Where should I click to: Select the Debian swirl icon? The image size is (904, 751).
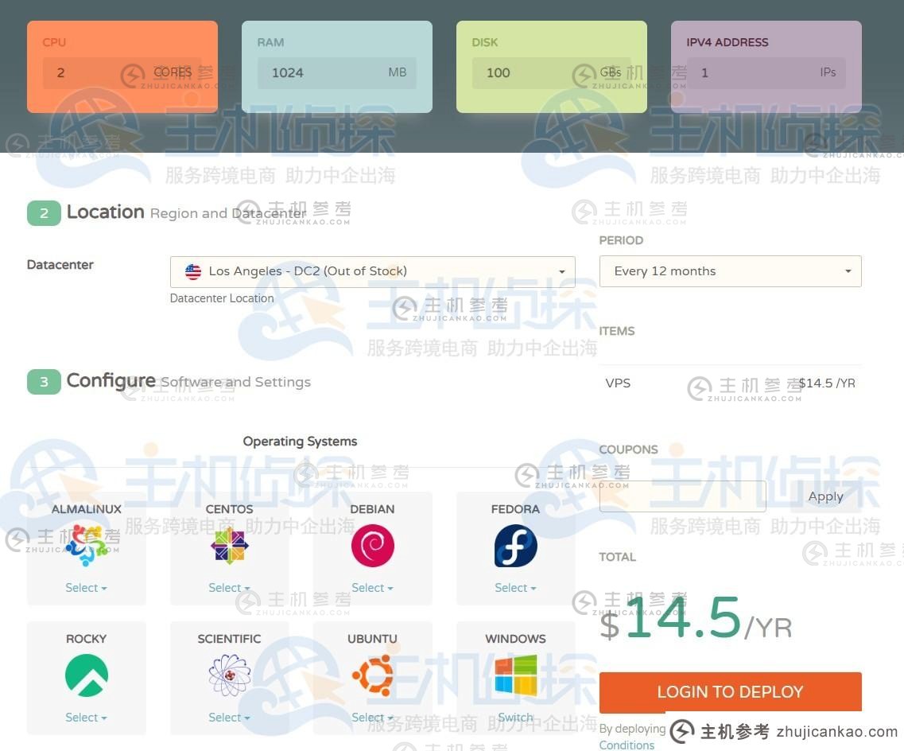(x=372, y=546)
